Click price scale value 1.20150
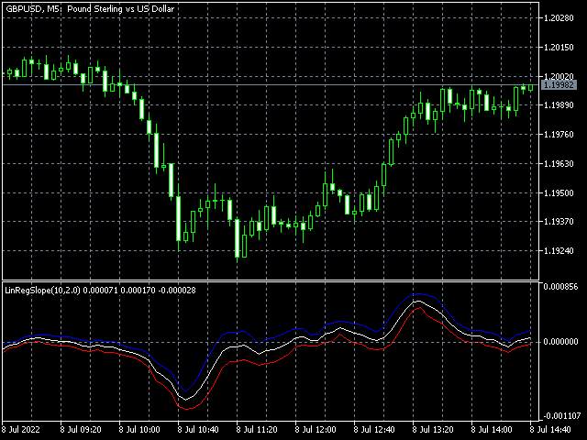Image resolution: width=587 pixels, height=440 pixels. pyautogui.click(x=559, y=47)
